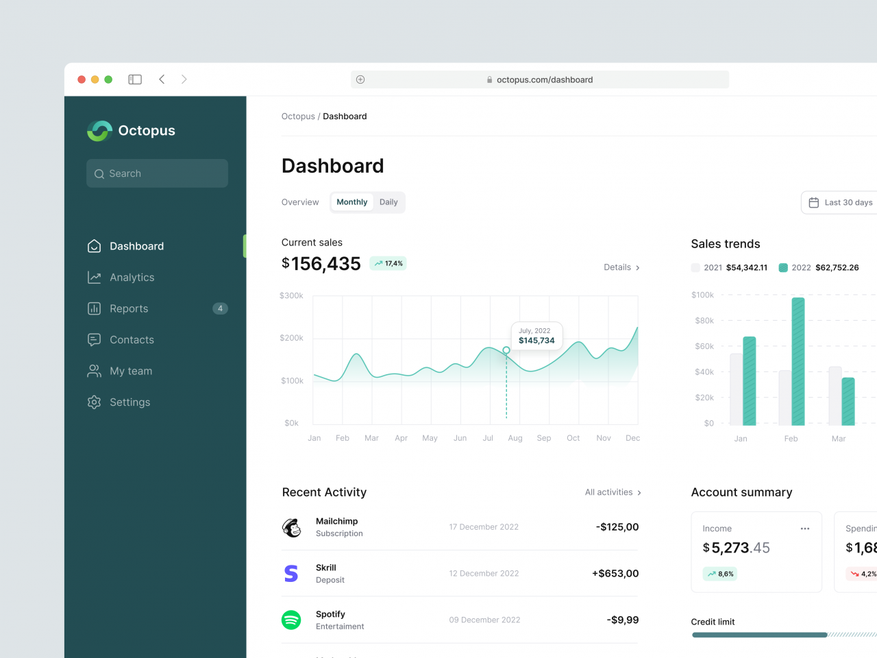Click the All activities chevron arrow

point(639,493)
